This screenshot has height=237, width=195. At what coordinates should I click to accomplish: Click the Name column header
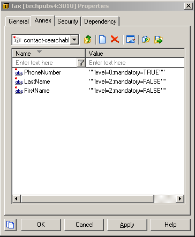[x=49, y=54]
